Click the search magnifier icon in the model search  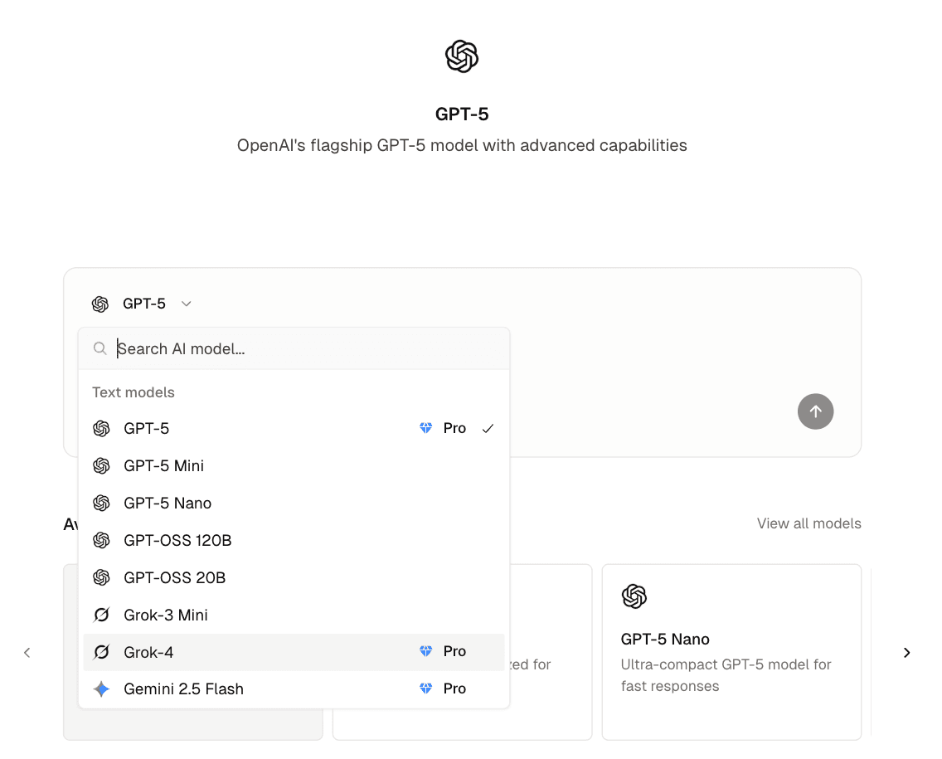100,348
